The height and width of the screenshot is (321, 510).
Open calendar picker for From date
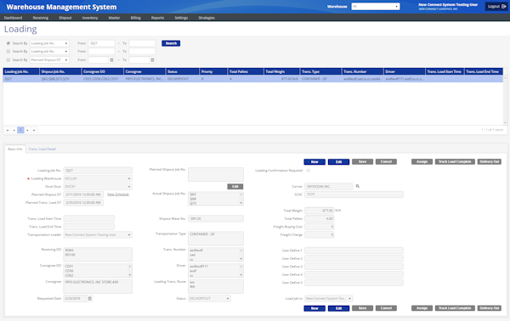pyautogui.click(x=111, y=59)
